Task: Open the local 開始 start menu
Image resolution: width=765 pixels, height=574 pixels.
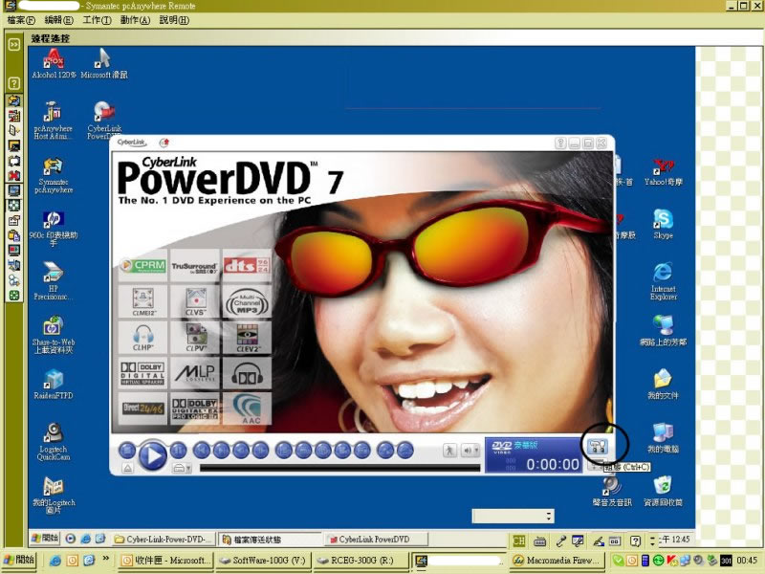Action: coord(18,561)
